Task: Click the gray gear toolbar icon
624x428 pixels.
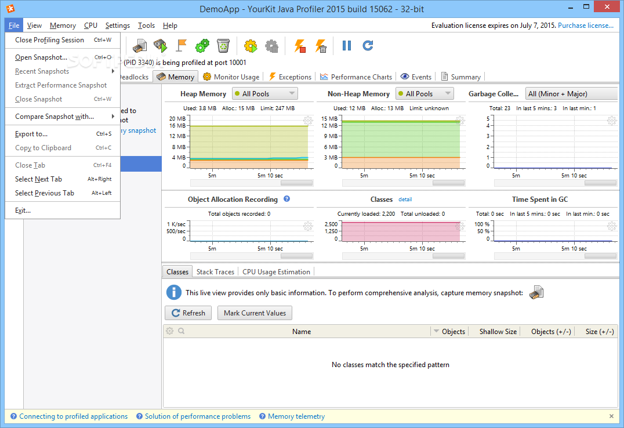Action: [272, 46]
